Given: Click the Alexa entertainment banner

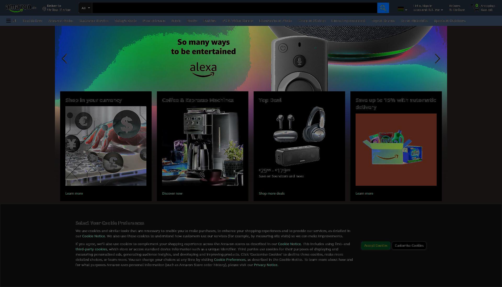Looking at the screenshot, I should 251,59.
